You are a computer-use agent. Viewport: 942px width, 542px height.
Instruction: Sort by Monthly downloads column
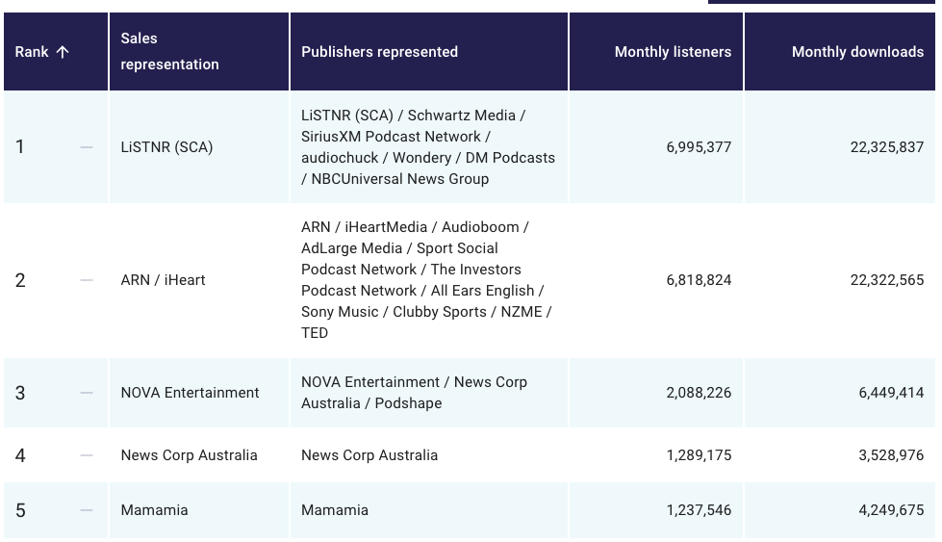click(840, 52)
